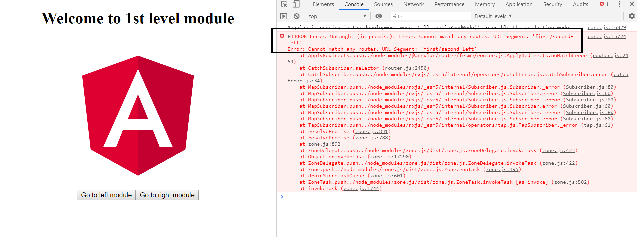This screenshot has width=637, height=237.
Task: Open the Sources tab
Action: click(x=383, y=4)
